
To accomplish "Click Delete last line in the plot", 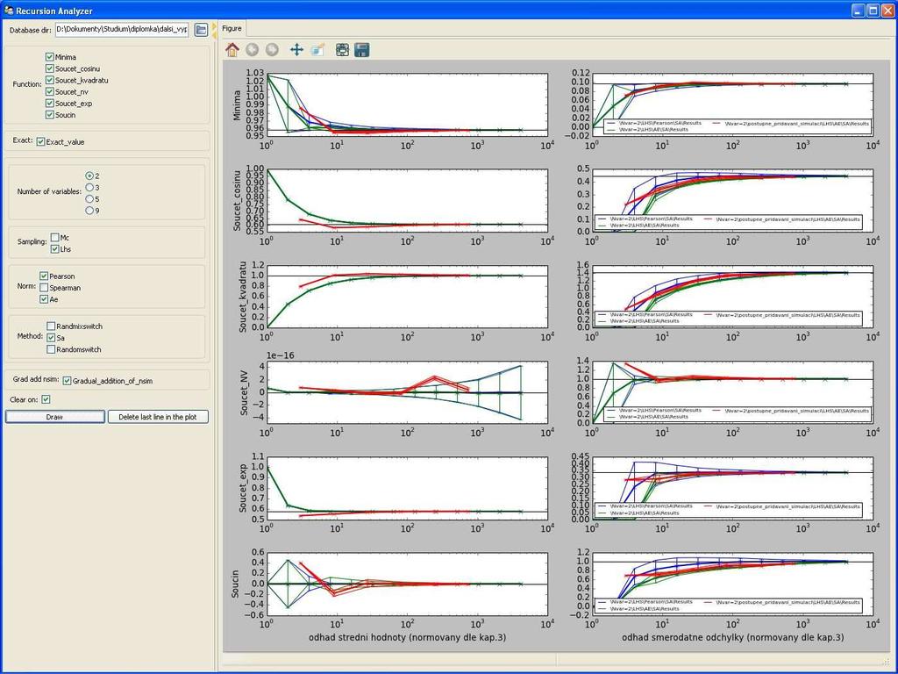I will point(158,417).
